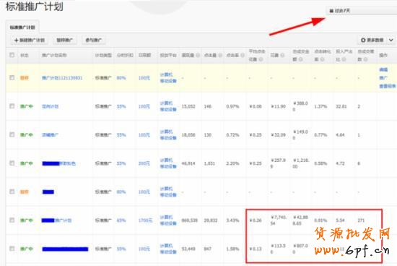Expand the chevron next to 更多数据
397x266 pixels.
(x=391, y=40)
